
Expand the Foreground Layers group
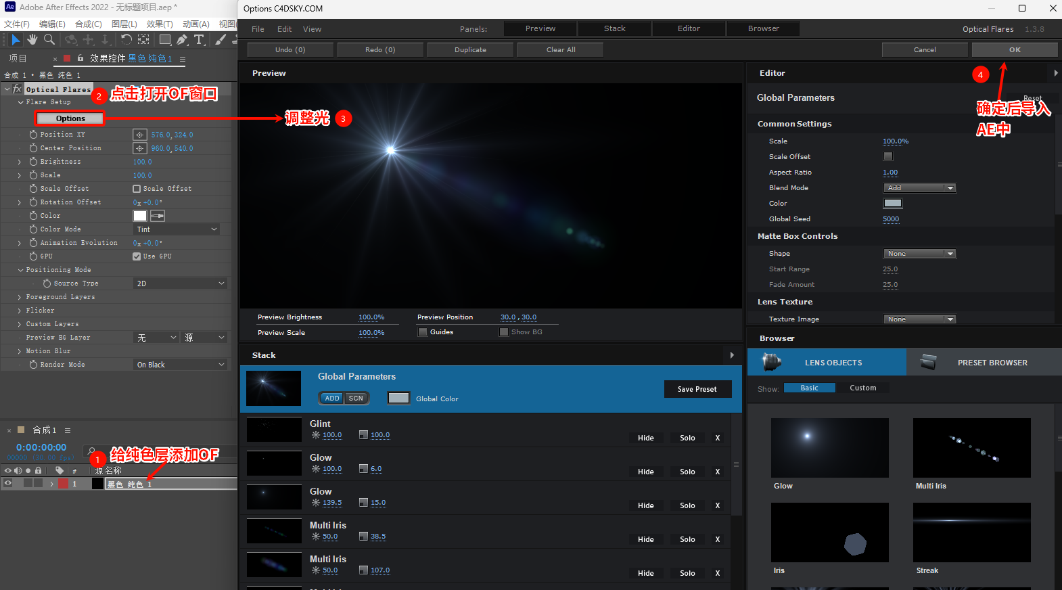19,297
